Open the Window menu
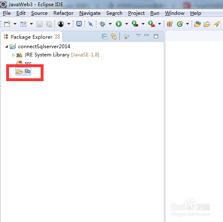Image resolution: width=223 pixels, height=222 pixels. pos(175,13)
